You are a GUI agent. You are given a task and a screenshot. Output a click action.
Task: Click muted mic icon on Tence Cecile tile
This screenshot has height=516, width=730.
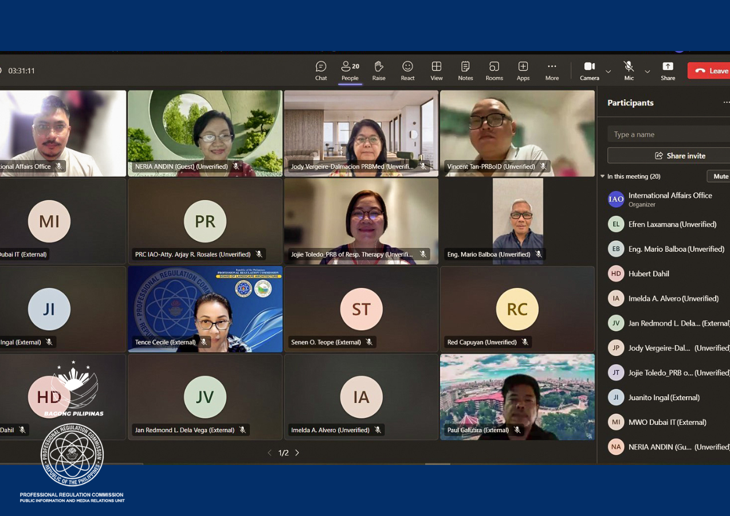click(x=204, y=342)
